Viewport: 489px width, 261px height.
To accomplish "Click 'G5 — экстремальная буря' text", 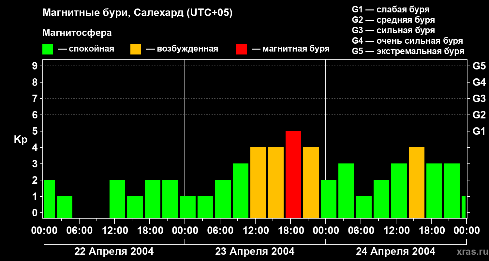I will (x=408, y=51).
